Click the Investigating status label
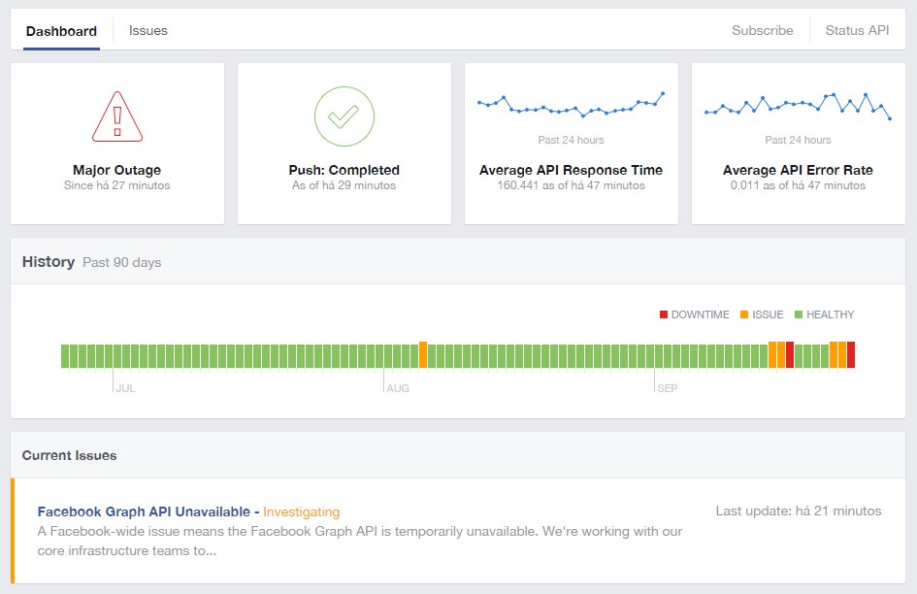 coord(301,511)
